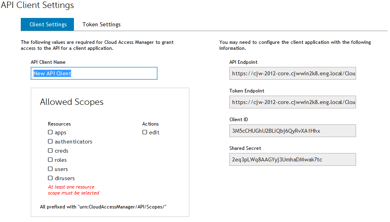Tick the creds resource checkbox
This screenshot has width=390, height=222.
tap(50, 151)
